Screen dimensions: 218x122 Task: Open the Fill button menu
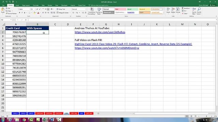point(184,11)
